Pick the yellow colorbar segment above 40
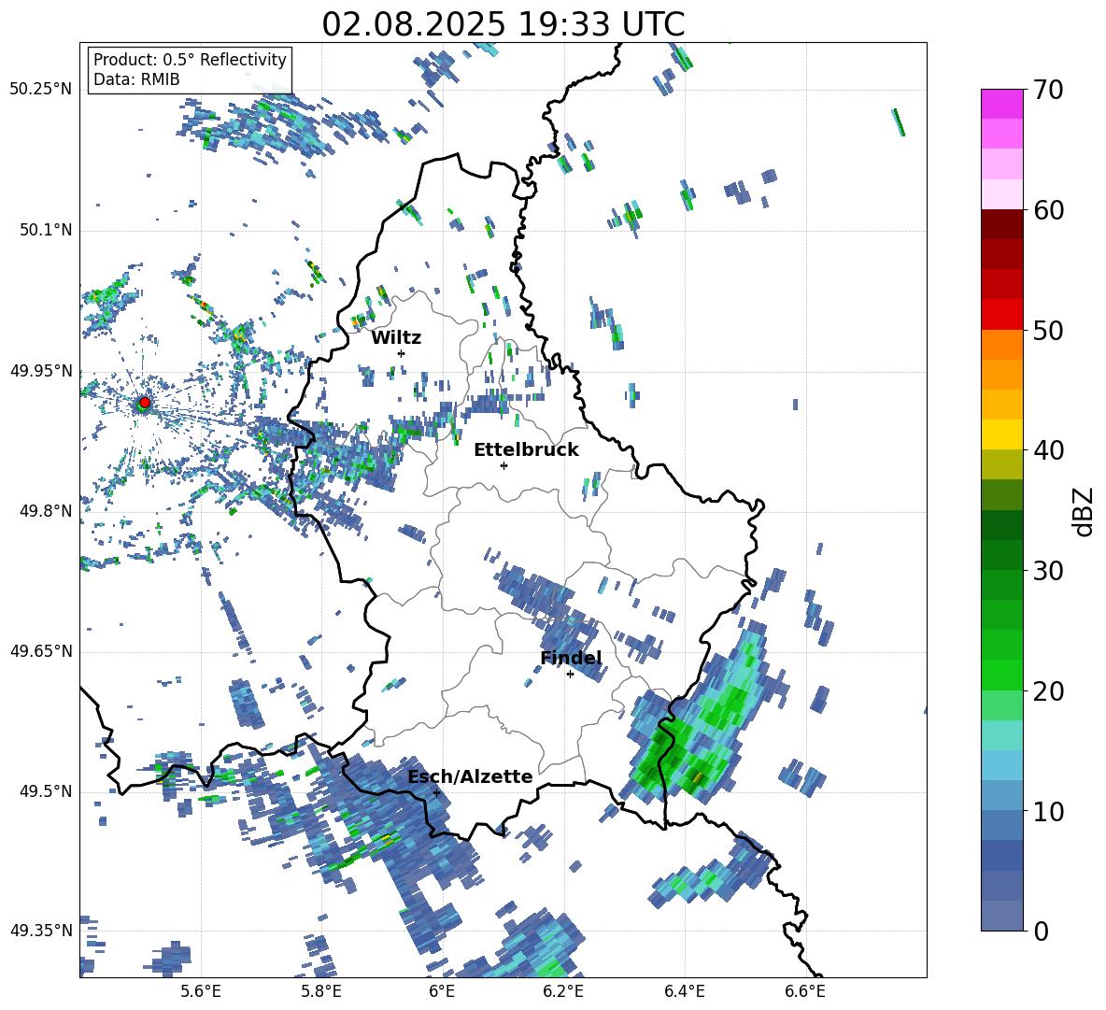1106x1010 pixels. tap(1001, 434)
